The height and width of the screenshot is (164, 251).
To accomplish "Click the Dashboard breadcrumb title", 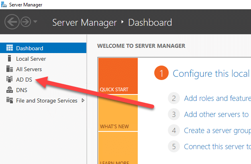I will click(150, 22).
